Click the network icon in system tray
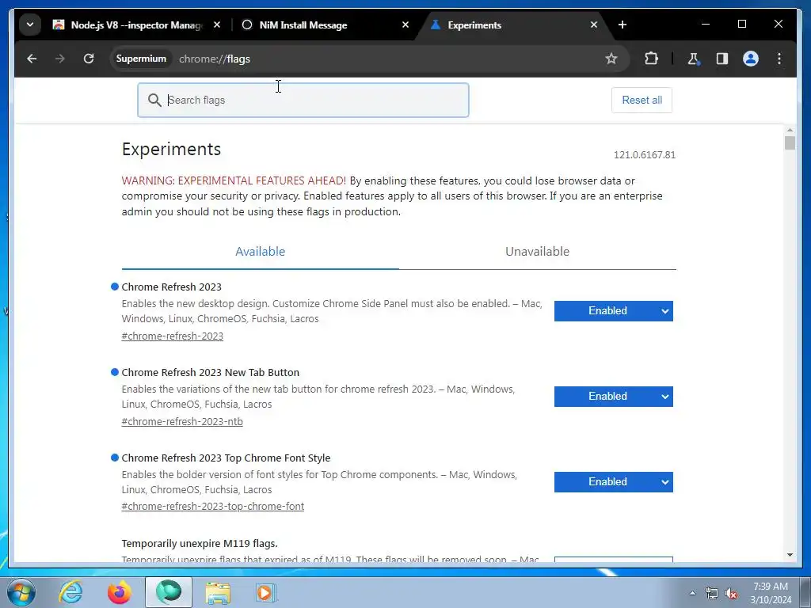The width and height of the screenshot is (811, 608). pyautogui.click(x=712, y=594)
